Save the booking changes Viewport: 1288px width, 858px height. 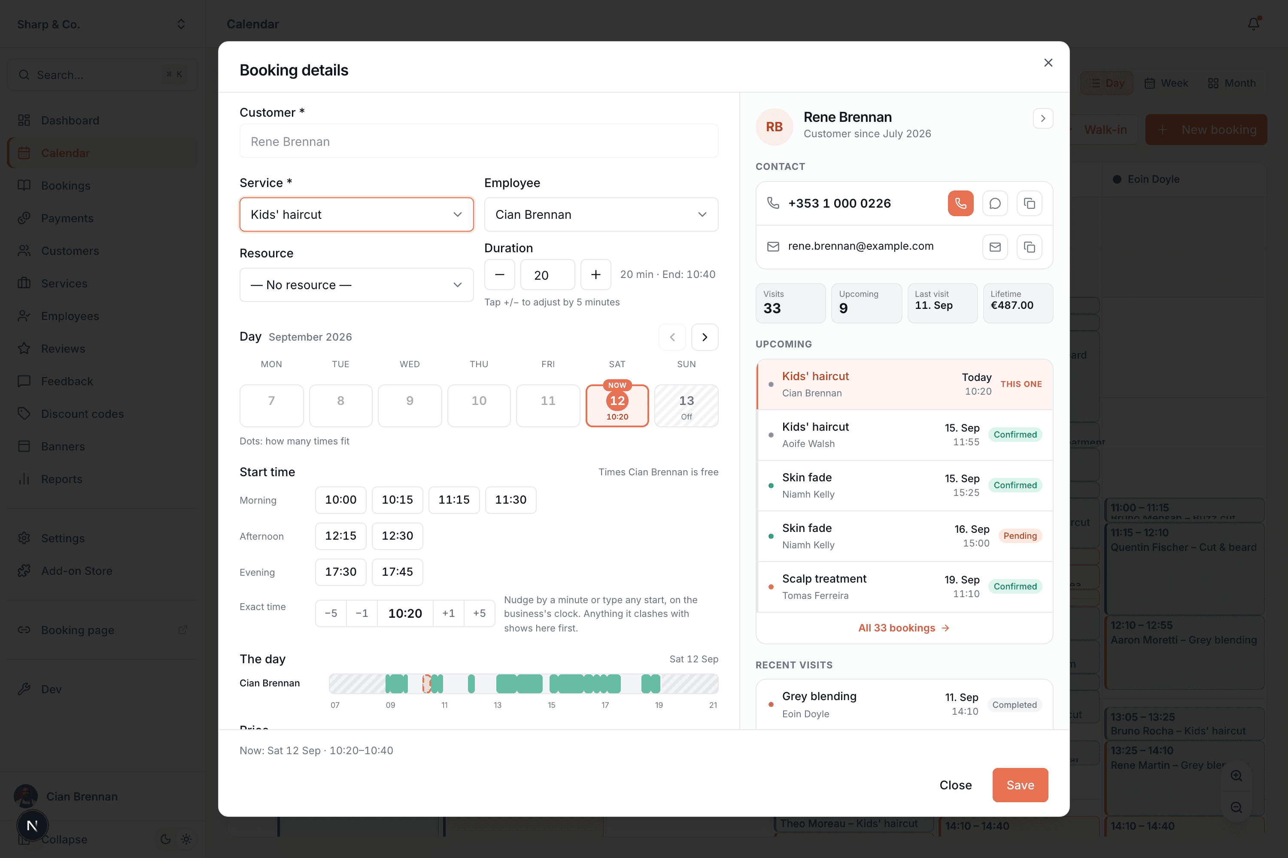coord(1020,785)
